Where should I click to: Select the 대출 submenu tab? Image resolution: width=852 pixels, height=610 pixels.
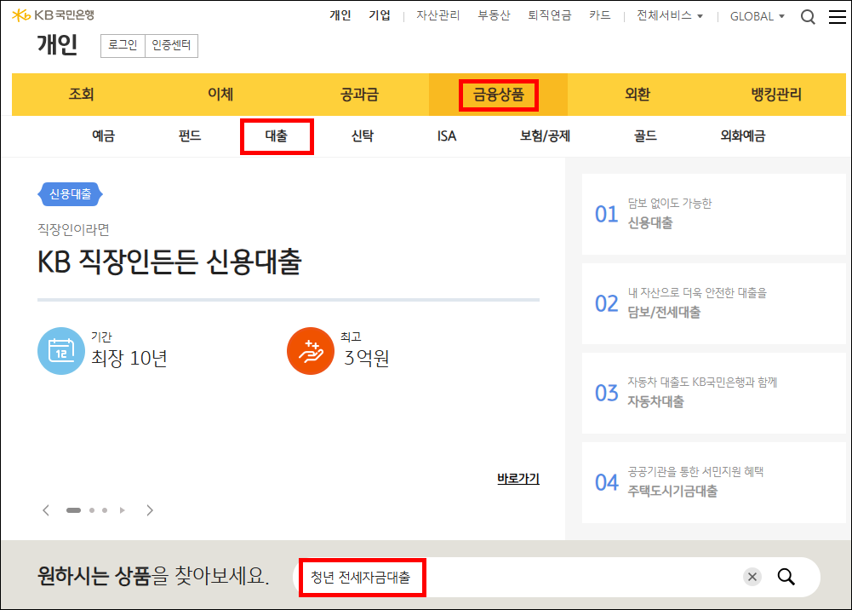click(x=277, y=136)
